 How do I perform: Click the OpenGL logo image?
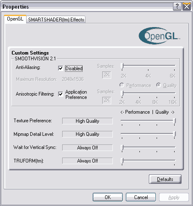159,36
